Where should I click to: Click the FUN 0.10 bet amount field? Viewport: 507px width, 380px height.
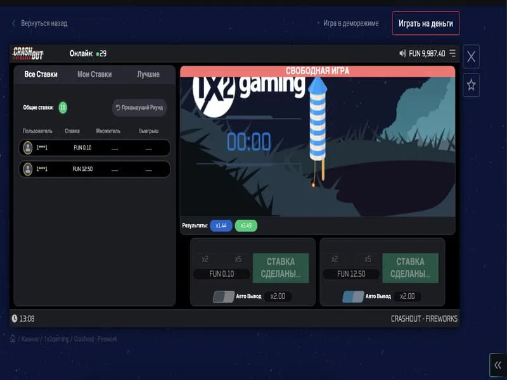point(222,274)
